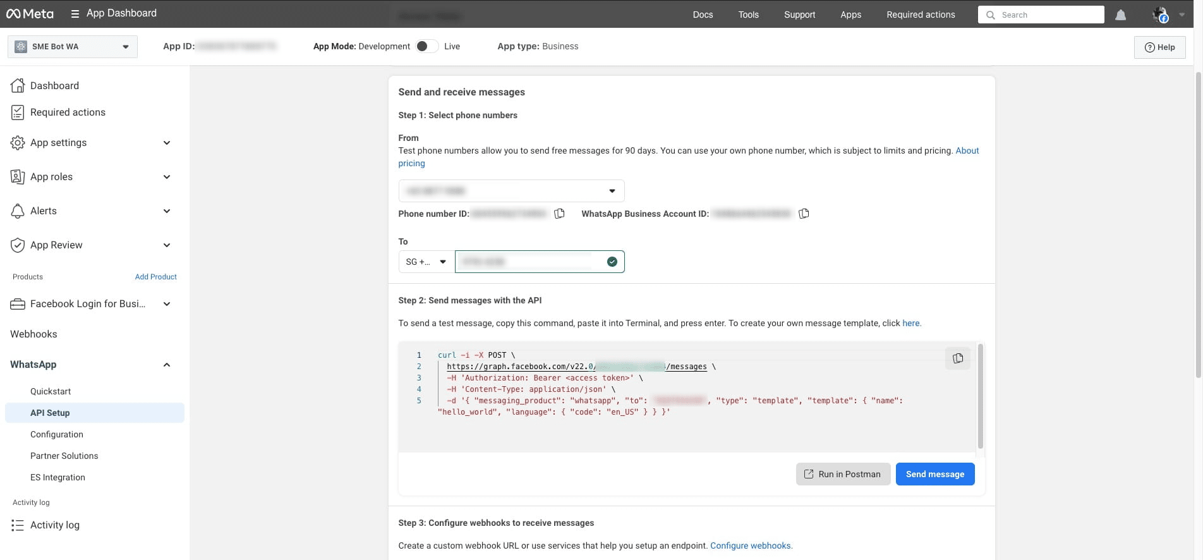Open the SG country code dropdown

click(426, 262)
